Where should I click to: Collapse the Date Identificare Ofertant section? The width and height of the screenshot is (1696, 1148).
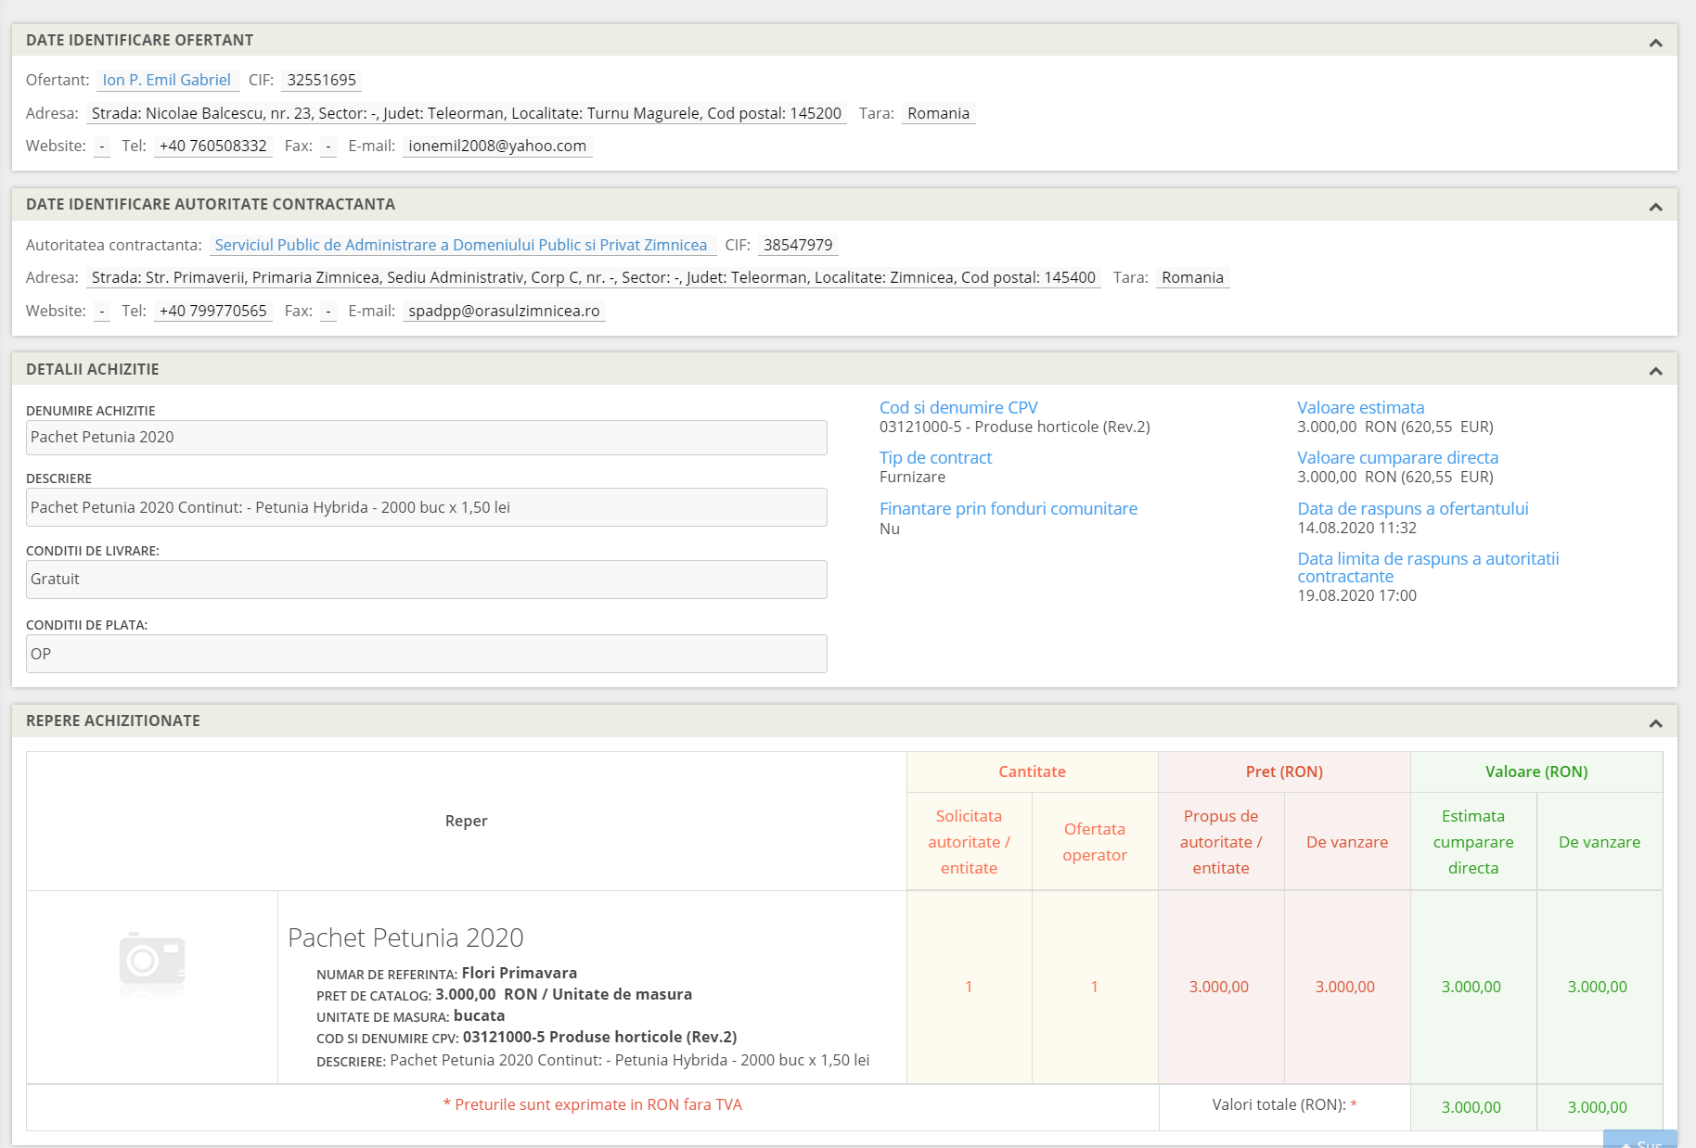(1655, 42)
